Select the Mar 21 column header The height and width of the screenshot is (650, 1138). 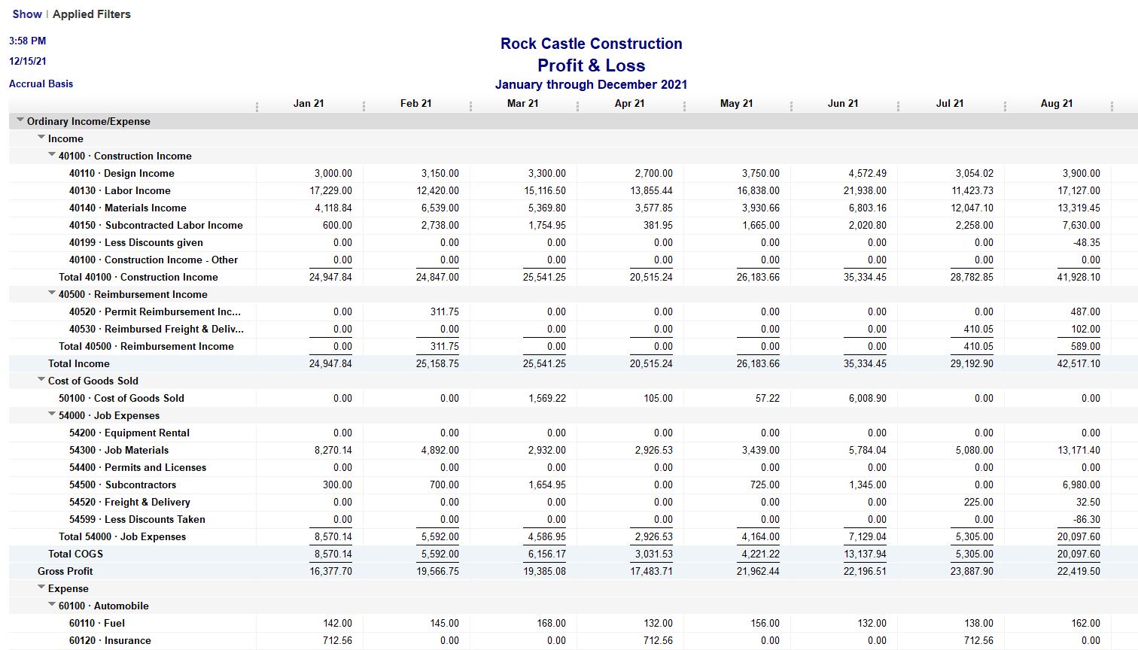click(x=522, y=103)
